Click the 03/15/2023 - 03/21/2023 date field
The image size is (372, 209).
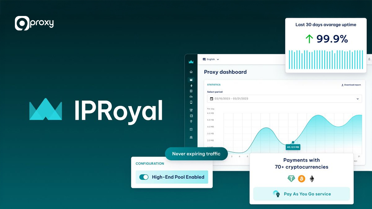click(285, 99)
